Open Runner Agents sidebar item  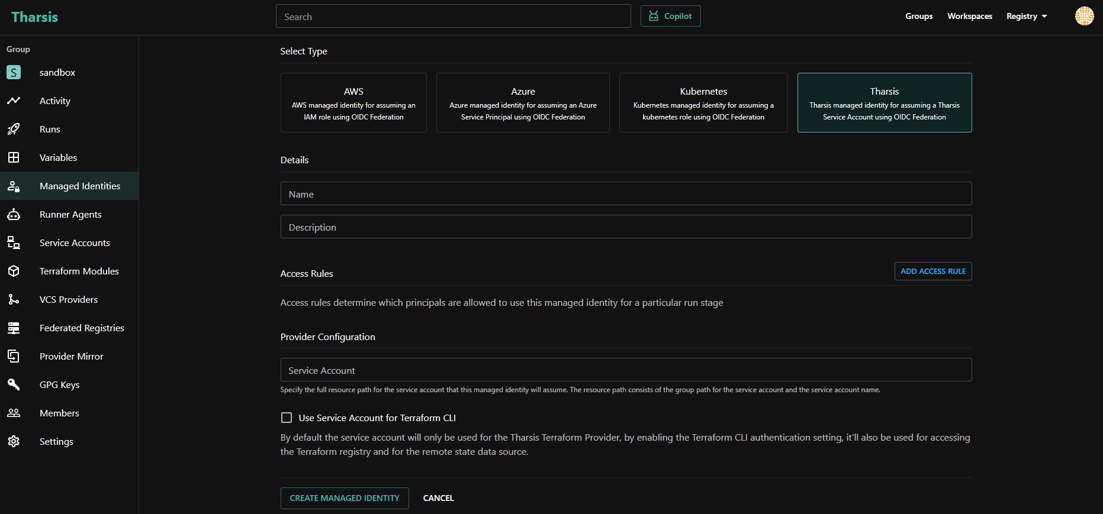(x=69, y=214)
